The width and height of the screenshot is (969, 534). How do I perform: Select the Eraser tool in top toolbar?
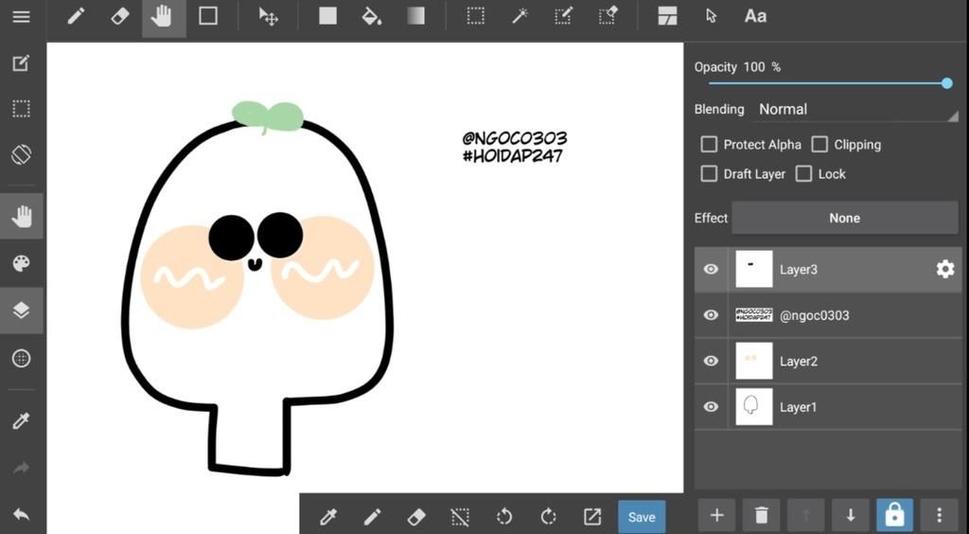tap(120, 17)
